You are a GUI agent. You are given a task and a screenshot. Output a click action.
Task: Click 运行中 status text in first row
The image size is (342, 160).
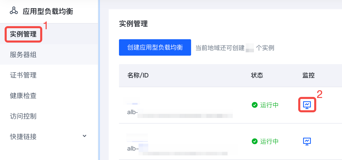[269, 105]
